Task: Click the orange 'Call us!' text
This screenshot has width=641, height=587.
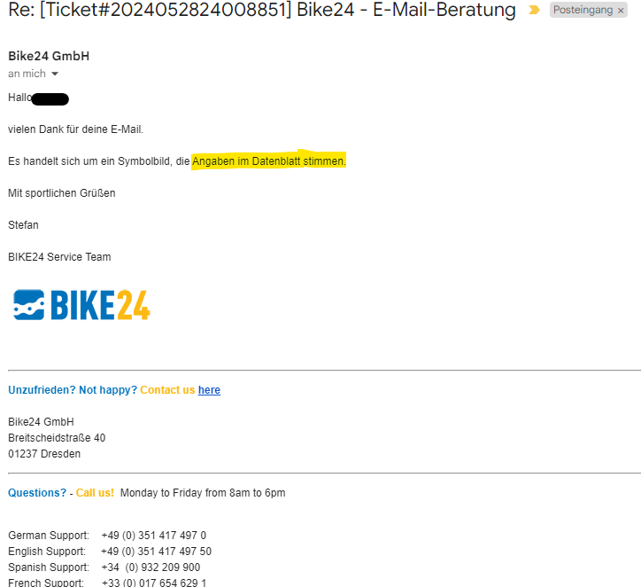Action: (95, 493)
